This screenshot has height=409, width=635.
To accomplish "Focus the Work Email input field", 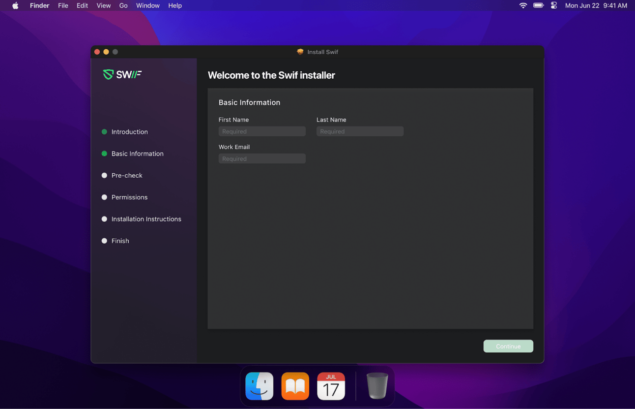I will click(x=262, y=158).
